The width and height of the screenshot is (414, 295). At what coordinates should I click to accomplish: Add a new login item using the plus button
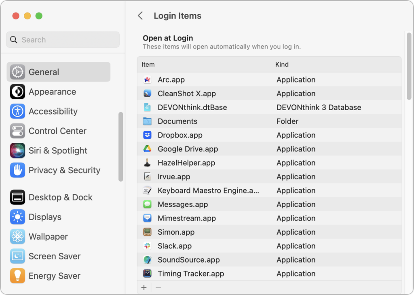(144, 287)
